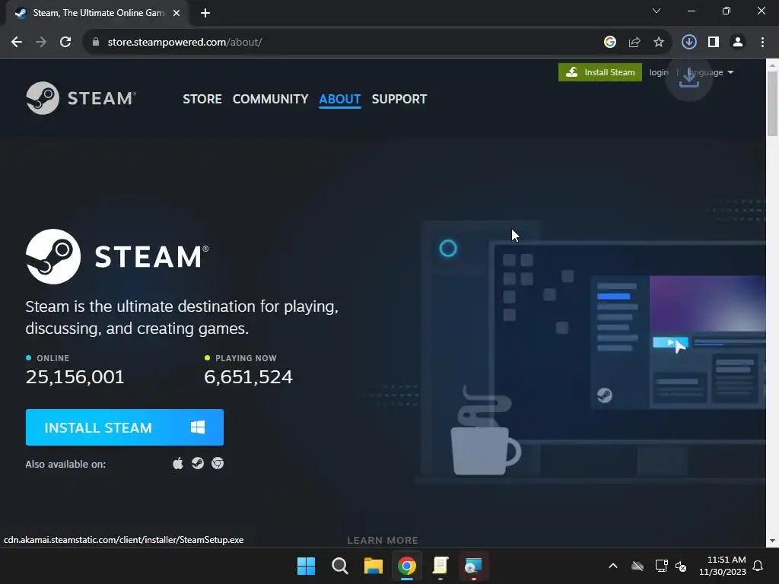Open the Chrome profile icon

[x=738, y=43]
